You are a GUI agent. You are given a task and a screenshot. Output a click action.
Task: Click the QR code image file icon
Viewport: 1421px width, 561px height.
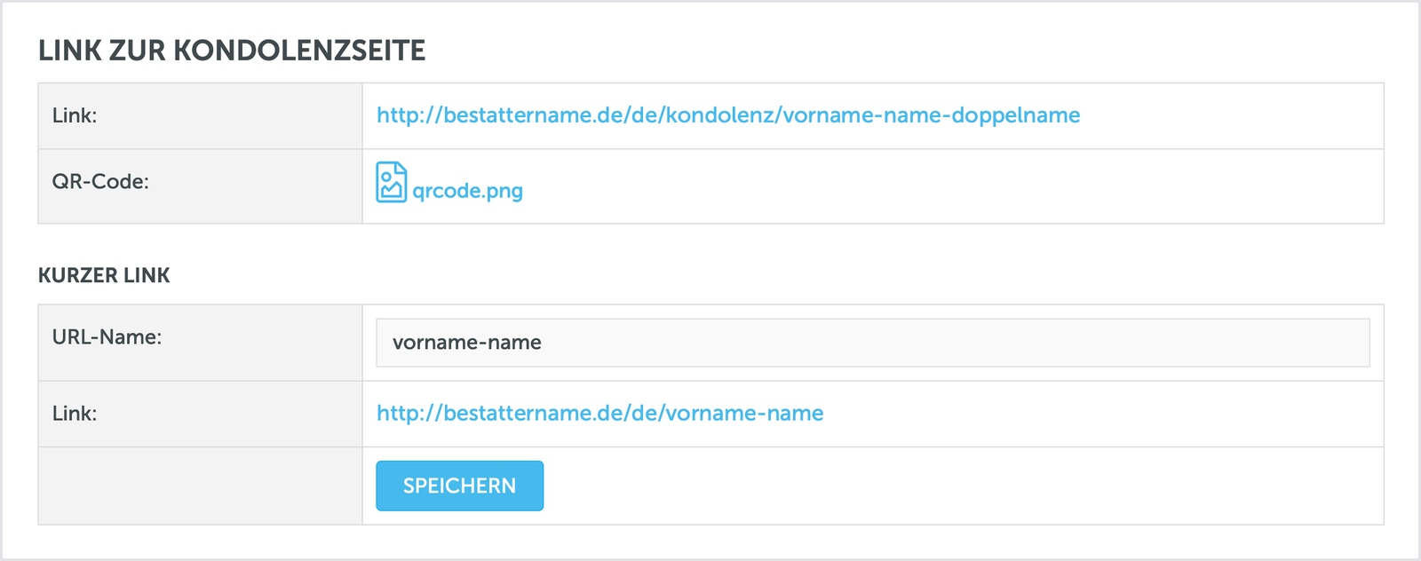point(391,182)
